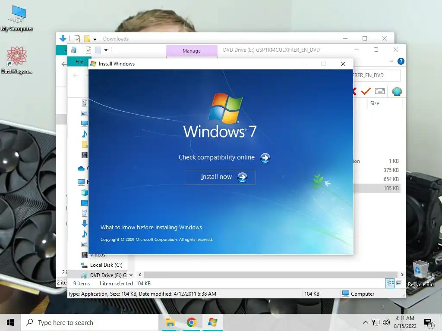442x331 pixels.
Task: Click the orange checkmark toolbar icon
Action: point(366,91)
